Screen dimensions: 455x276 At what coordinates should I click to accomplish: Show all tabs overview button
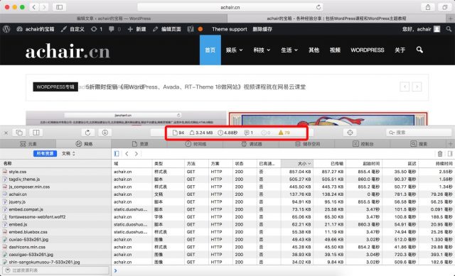[444, 7]
